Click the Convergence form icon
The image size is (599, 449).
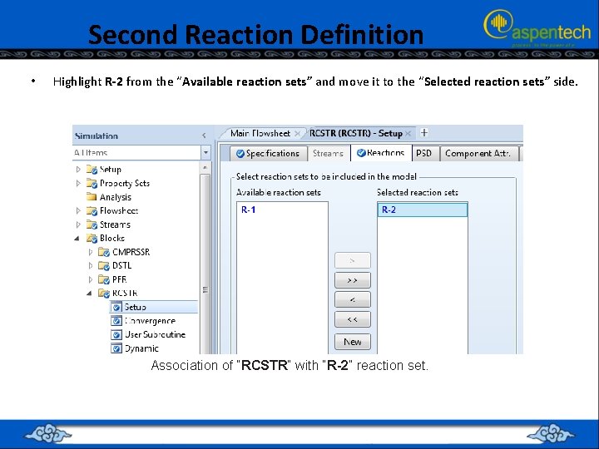(x=116, y=321)
